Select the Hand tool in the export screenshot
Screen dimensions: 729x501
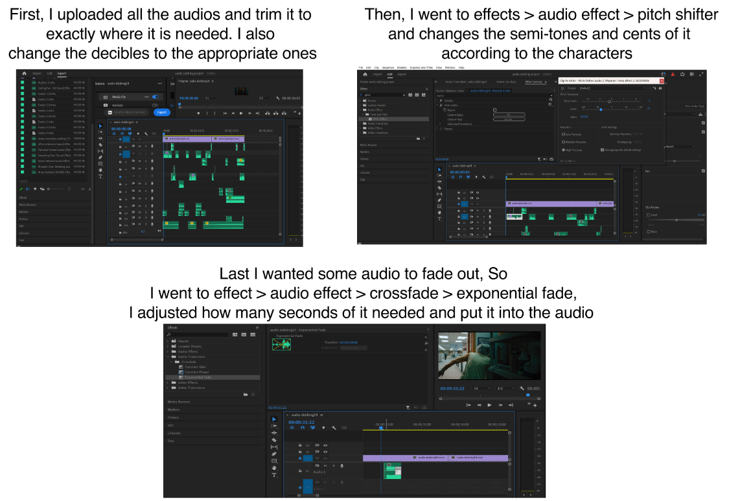pos(100,170)
